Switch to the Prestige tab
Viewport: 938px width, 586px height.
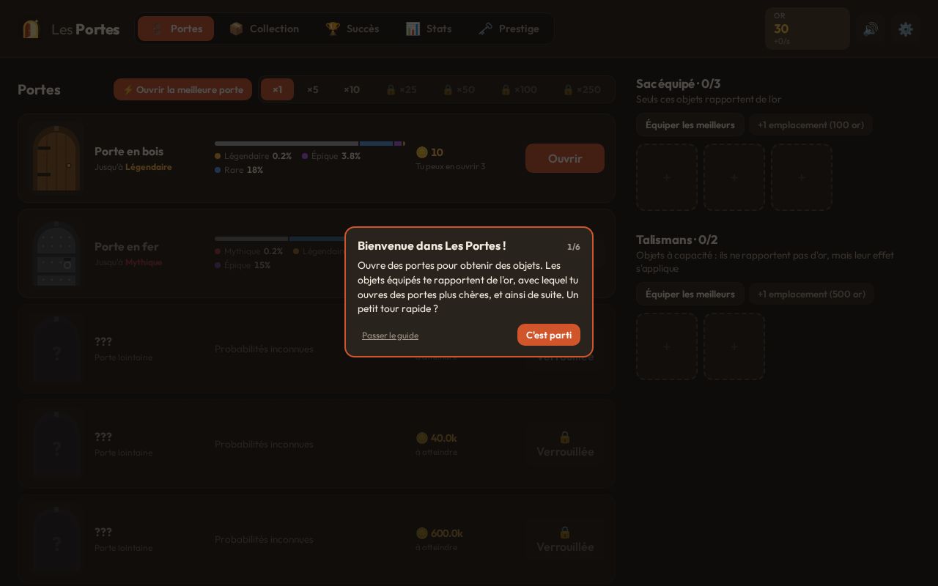(x=509, y=29)
